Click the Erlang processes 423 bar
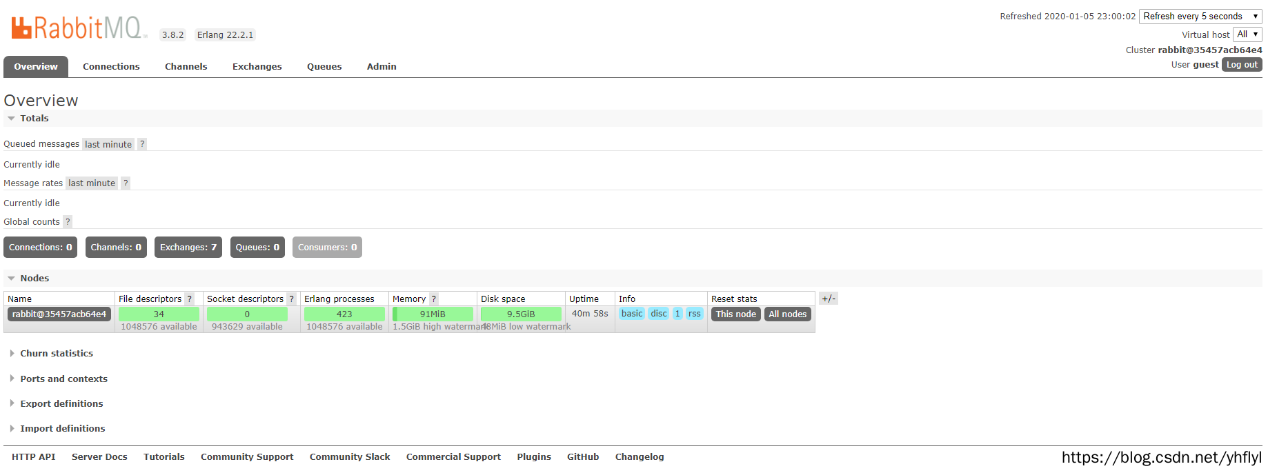Viewport: 1268px width, 473px height. [x=344, y=314]
